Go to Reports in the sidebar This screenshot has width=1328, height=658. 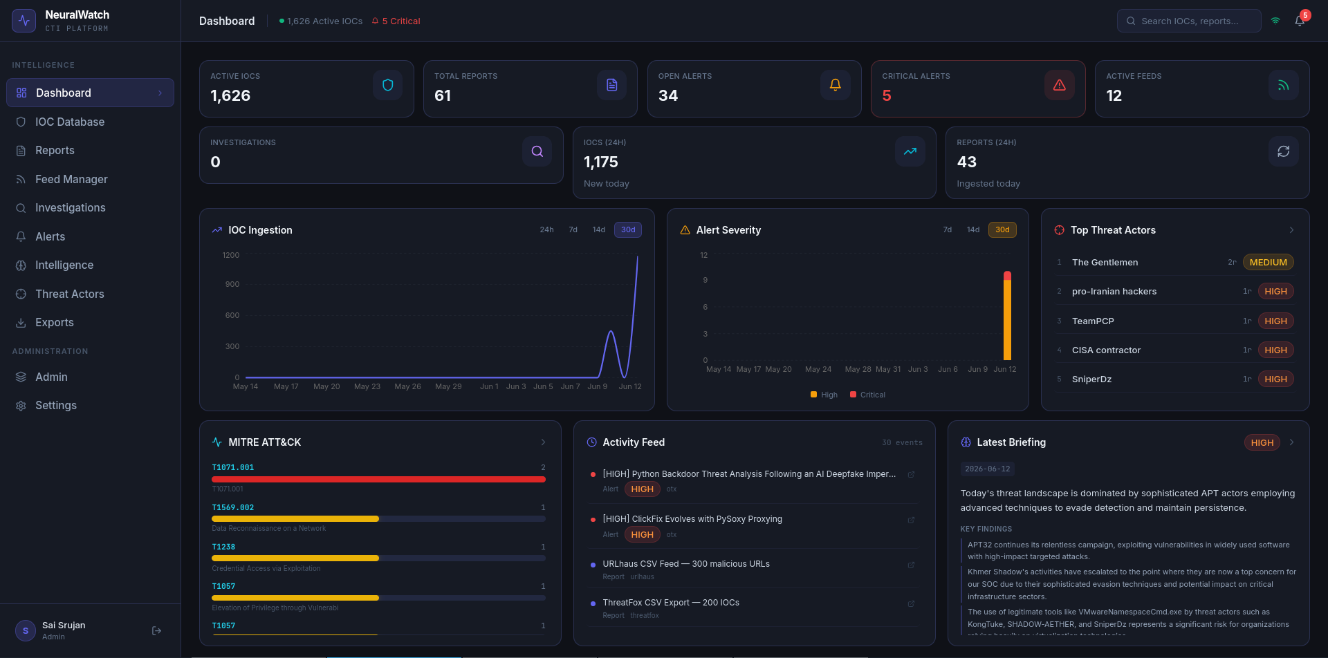pos(90,151)
